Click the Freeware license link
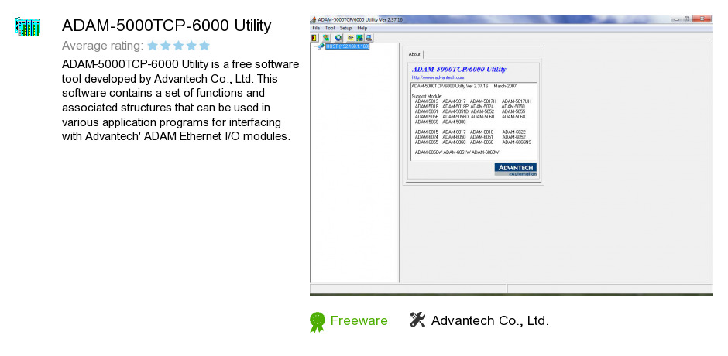 359,320
